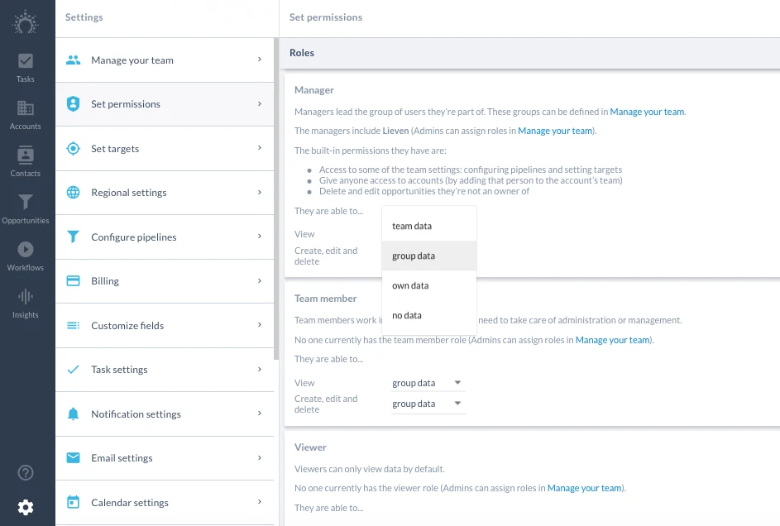This screenshot has height=526, width=780.
Task: Open Team member Create, edit and delete dropdown
Action: (x=428, y=404)
